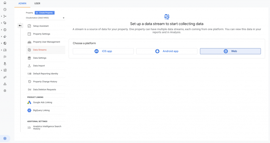Open Analytics Intelligence Search History
Viewport: 270px width, 143px height.
(x=46, y=127)
